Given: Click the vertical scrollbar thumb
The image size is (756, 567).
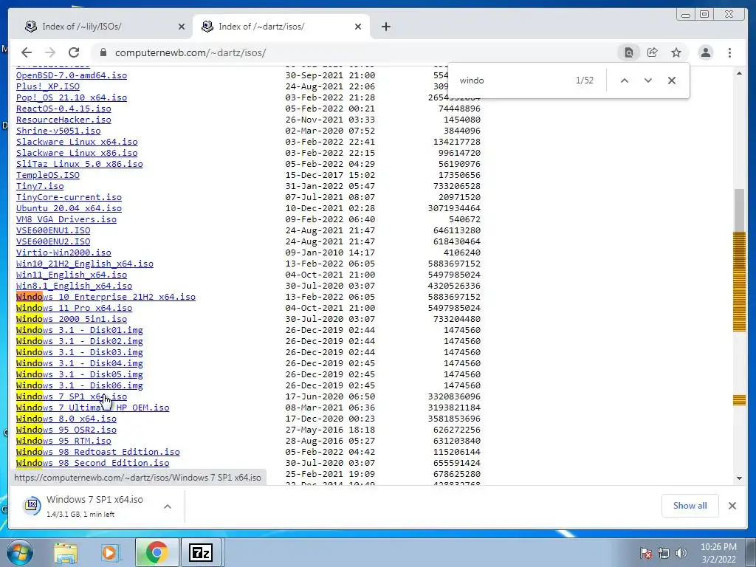Looking at the screenshot, I should click(x=740, y=210).
